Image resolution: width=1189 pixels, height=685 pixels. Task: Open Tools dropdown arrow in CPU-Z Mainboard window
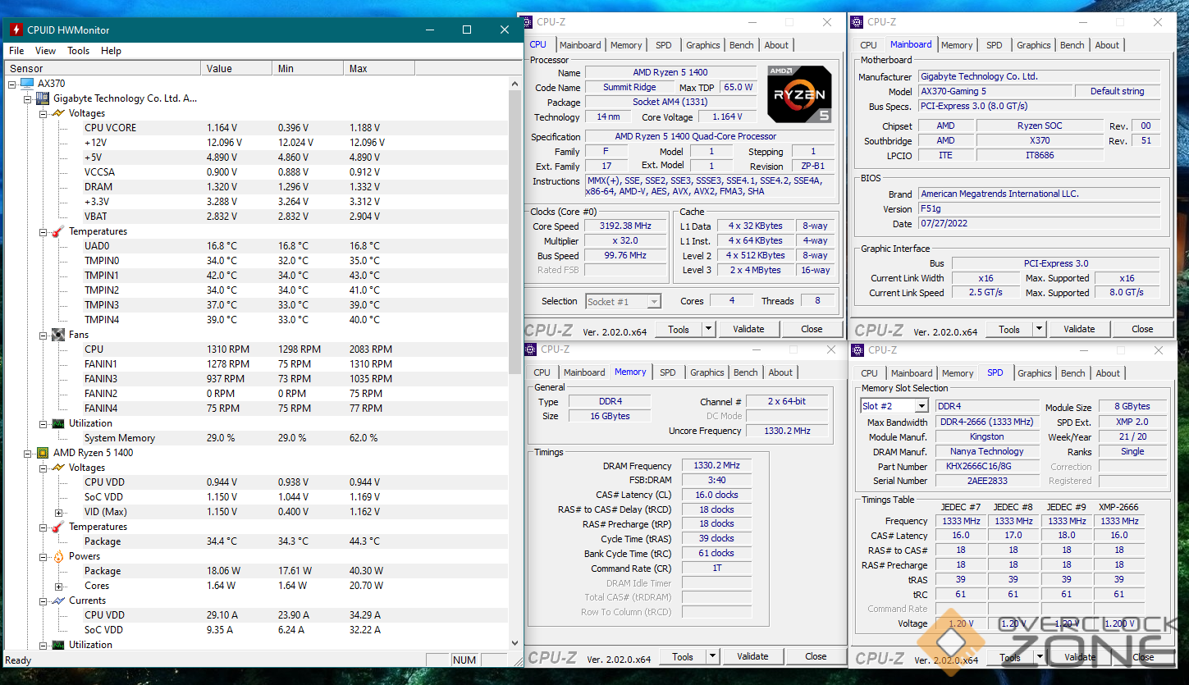click(1039, 329)
